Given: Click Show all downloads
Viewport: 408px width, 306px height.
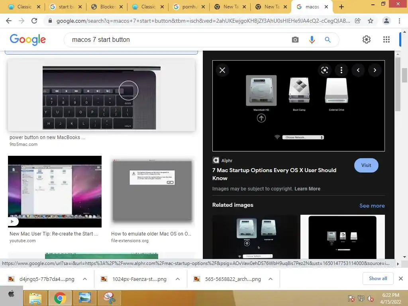Looking at the screenshot, I should 378,279.
